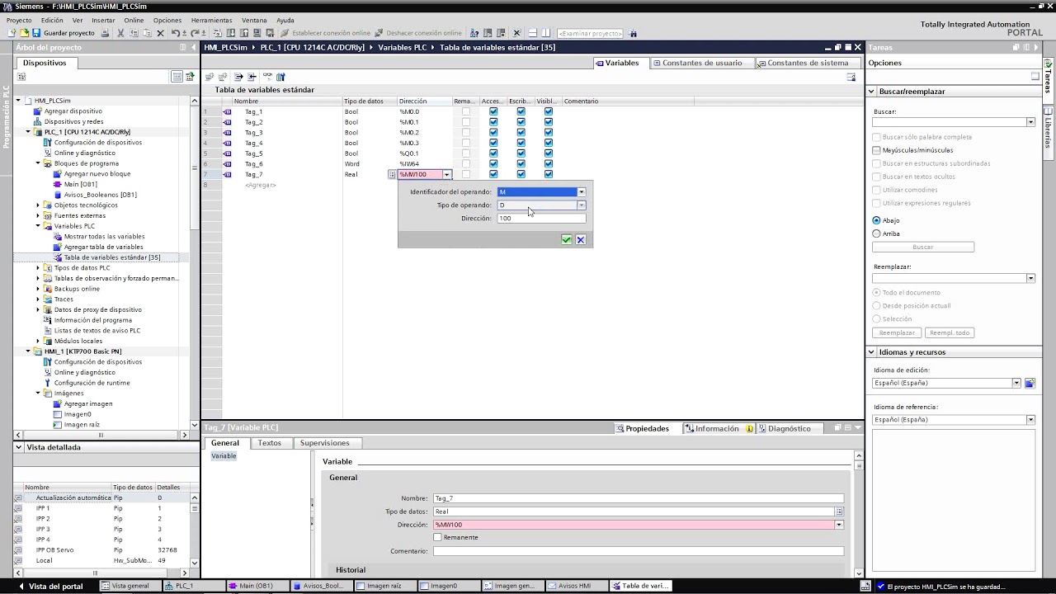Select Mostrar todas las variables in tree

(104, 237)
